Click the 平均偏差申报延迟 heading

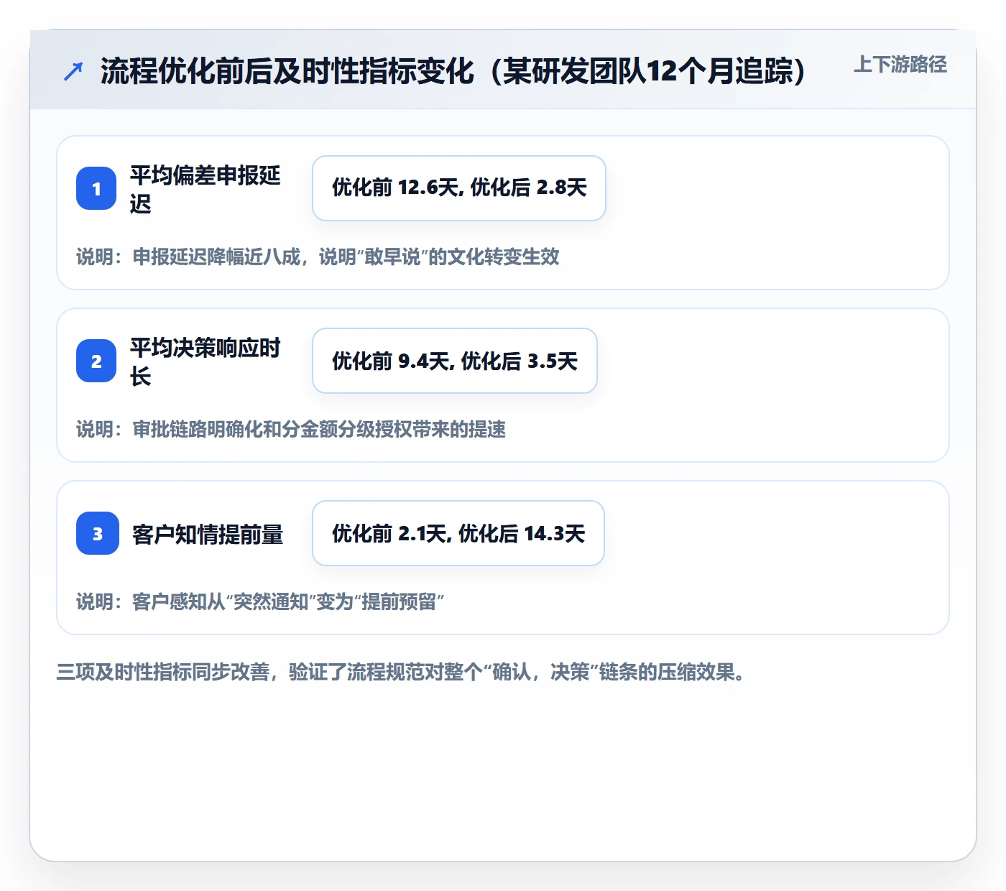tap(206, 189)
